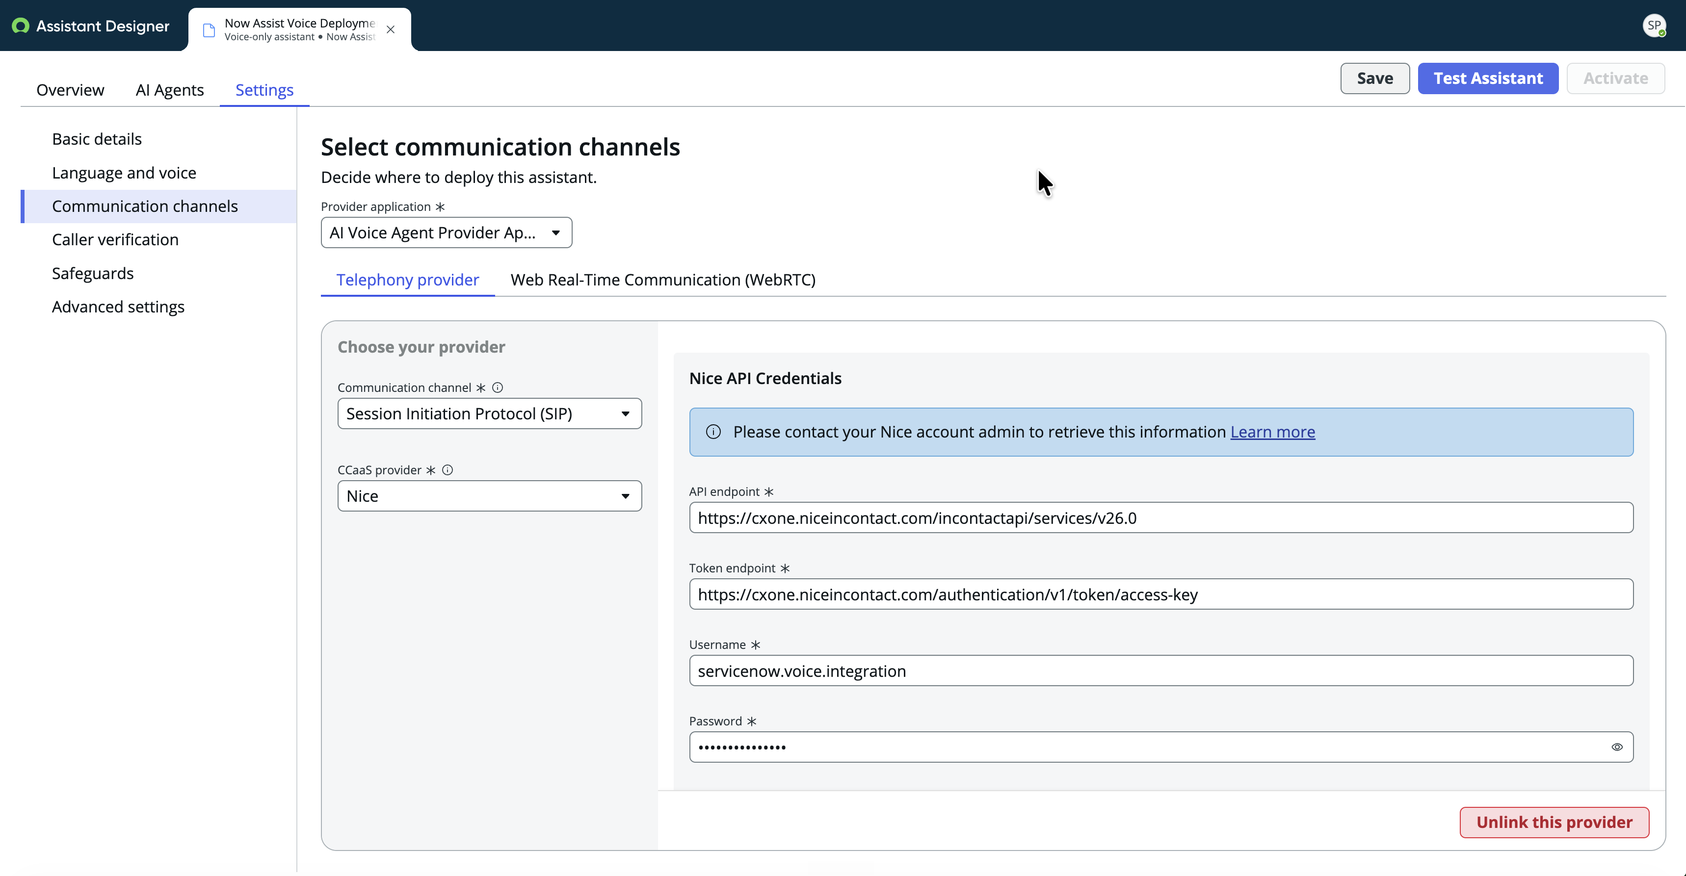Click the Assistant Designer title
The image size is (1686, 876).
(x=103, y=26)
